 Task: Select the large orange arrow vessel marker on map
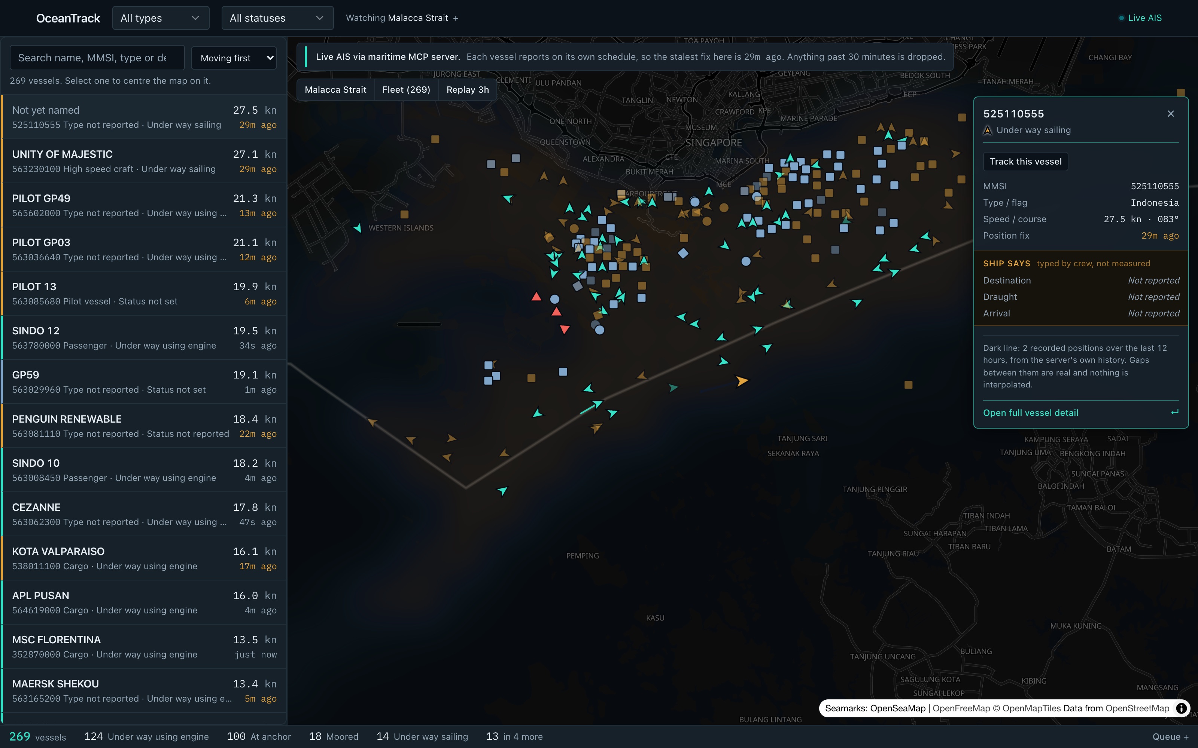click(x=742, y=380)
